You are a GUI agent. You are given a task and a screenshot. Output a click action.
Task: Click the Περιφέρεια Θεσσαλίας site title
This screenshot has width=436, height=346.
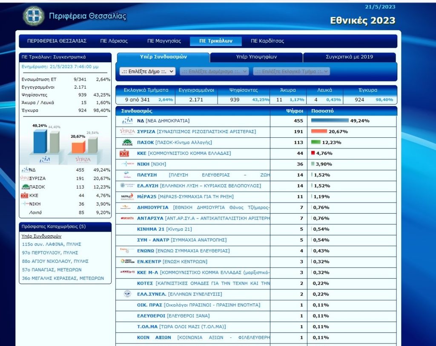click(88, 16)
